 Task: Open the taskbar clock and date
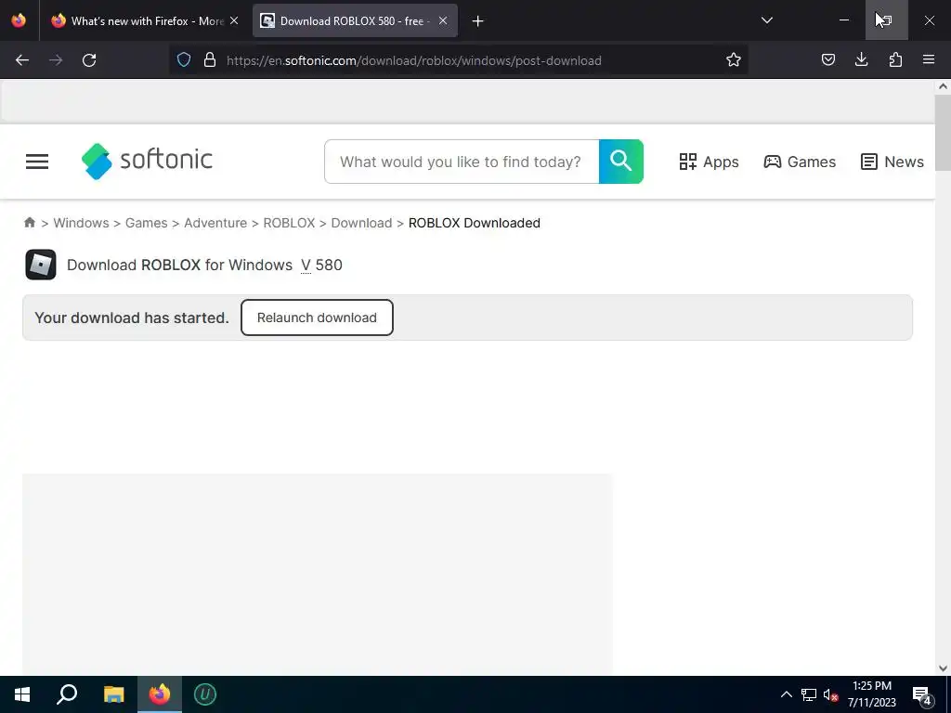point(871,694)
